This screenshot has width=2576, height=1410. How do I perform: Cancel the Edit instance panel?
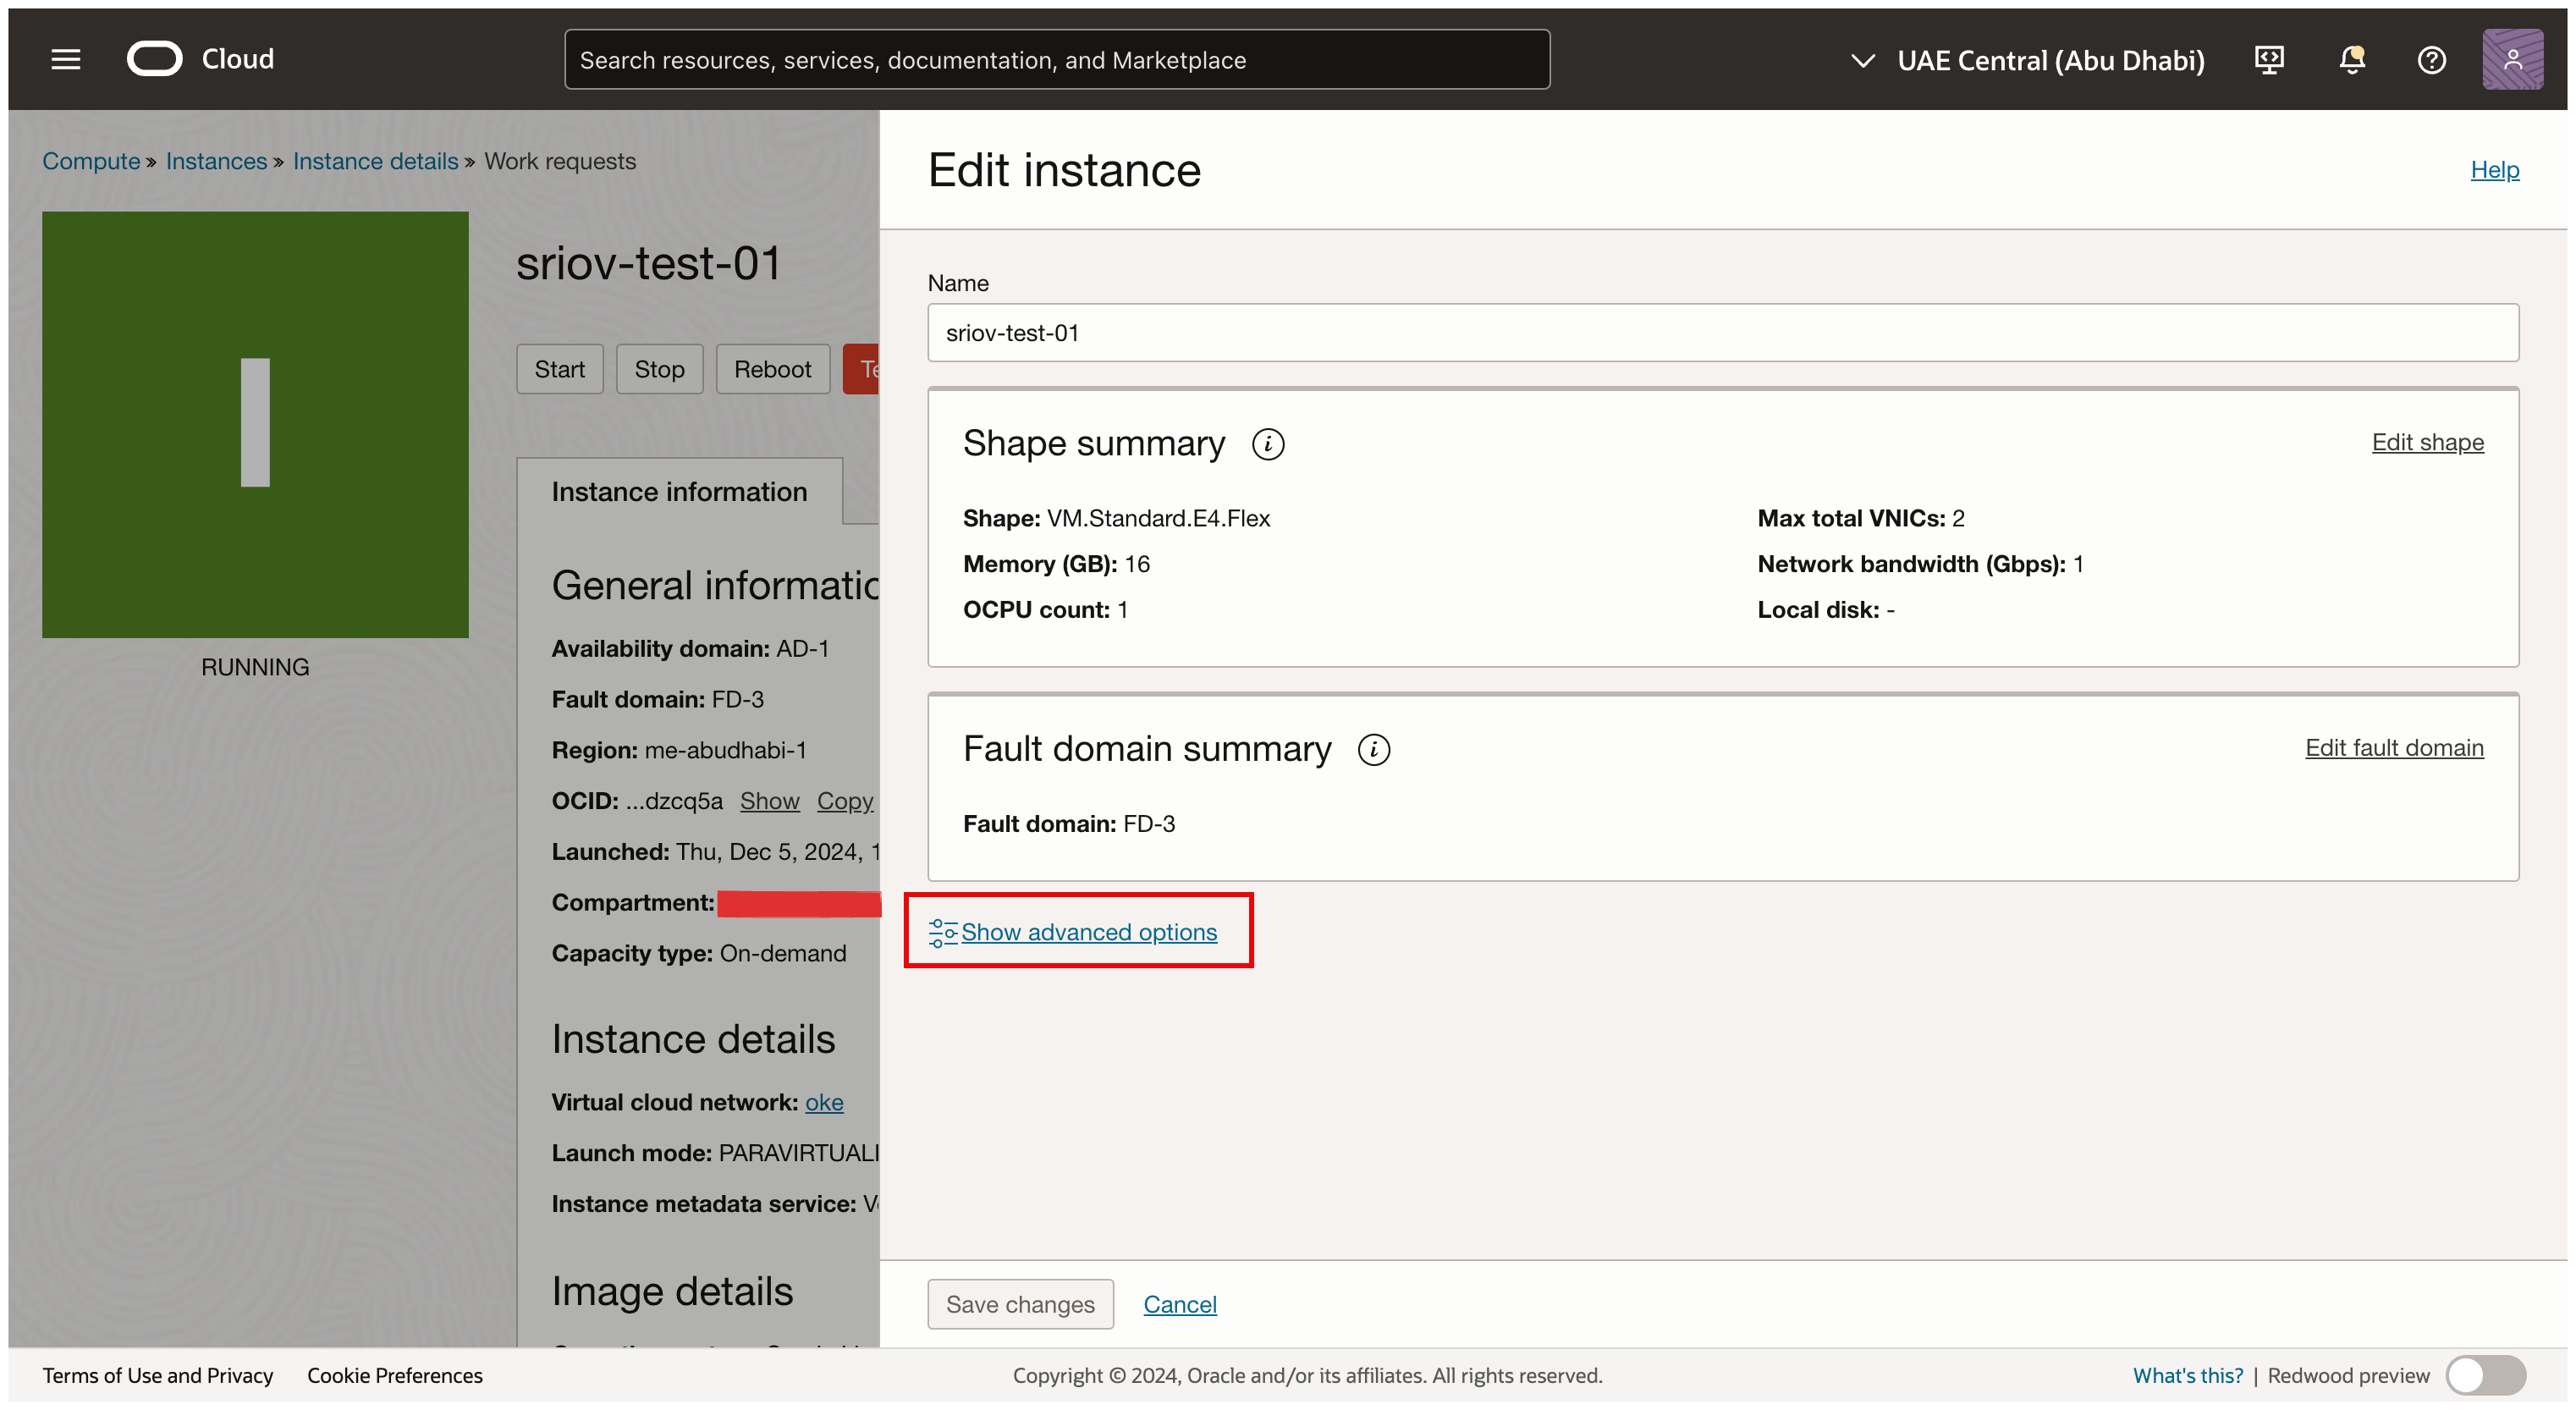(x=1179, y=1304)
